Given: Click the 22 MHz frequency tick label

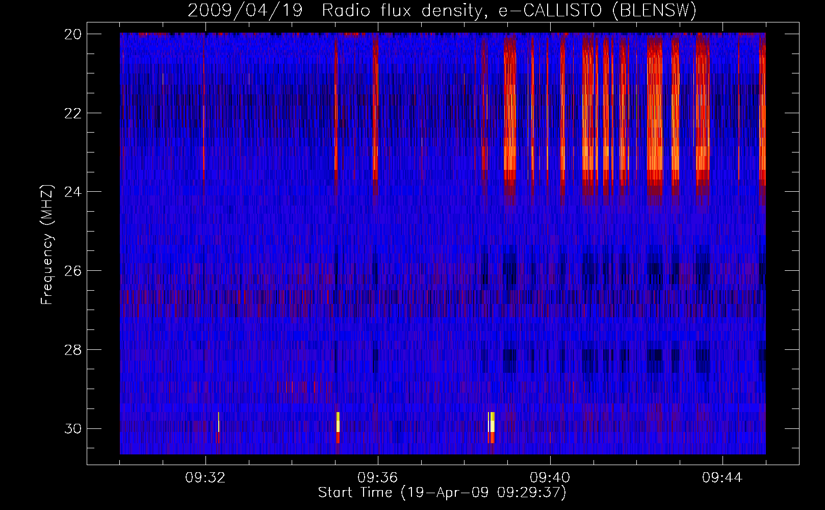Looking at the screenshot, I should [x=73, y=113].
